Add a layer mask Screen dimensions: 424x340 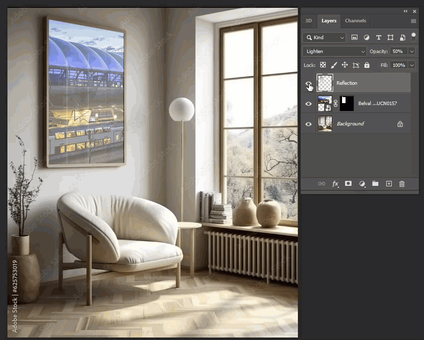click(349, 184)
